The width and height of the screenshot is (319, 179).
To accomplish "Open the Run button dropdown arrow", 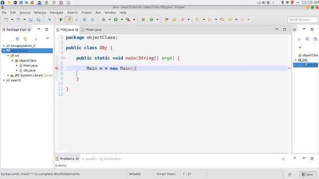I will [x=122, y=19].
